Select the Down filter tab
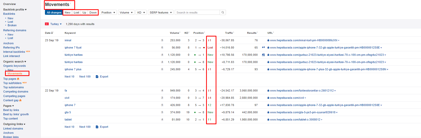Image resolution: width=421 pixels, height=138 pixels. 93,12
